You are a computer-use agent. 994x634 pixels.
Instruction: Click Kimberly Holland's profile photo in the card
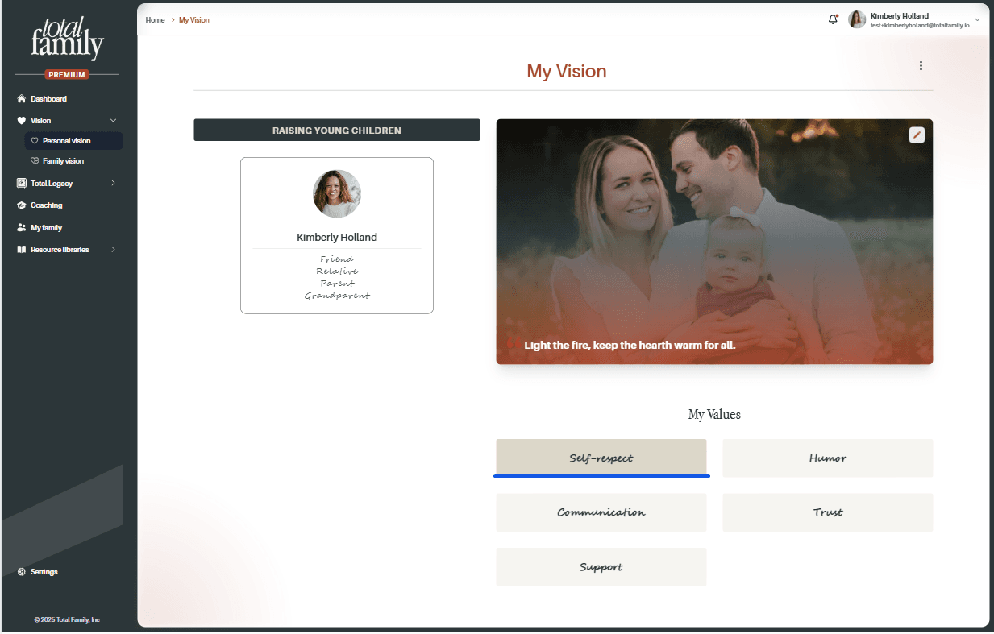[337, 193]
